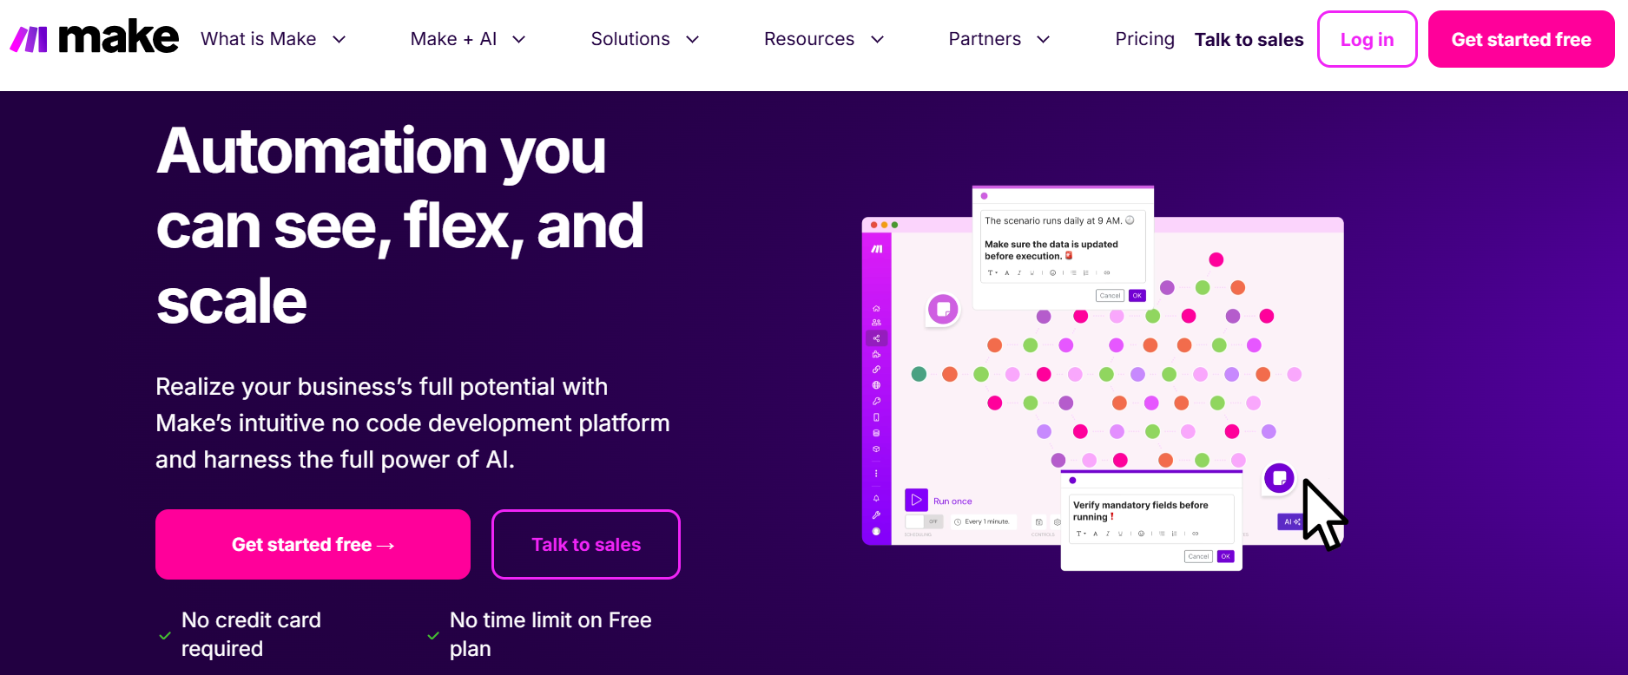The width and height of the screenshot is (1628, 675).
Task: Click Cancel in the 9 AM scenario note
Action: click(1111, 296)
